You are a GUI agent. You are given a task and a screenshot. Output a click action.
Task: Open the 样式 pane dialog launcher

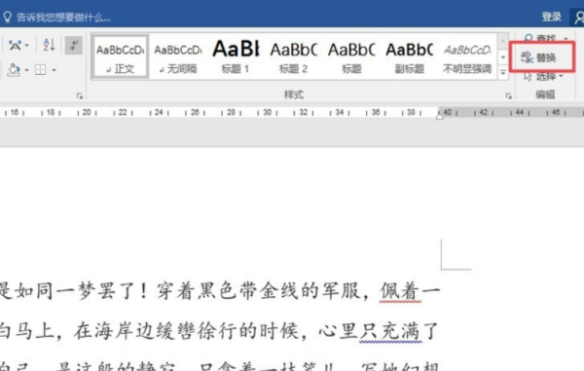coord(508,96)
